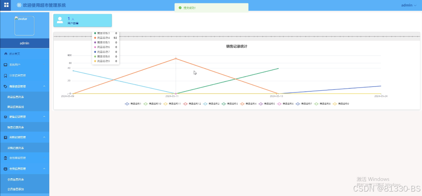Click the admin avatar image in the sidebar
Image resolution: width=422 pixels, height=196 pixels.
pyautogui.click(x=24, y=26)
